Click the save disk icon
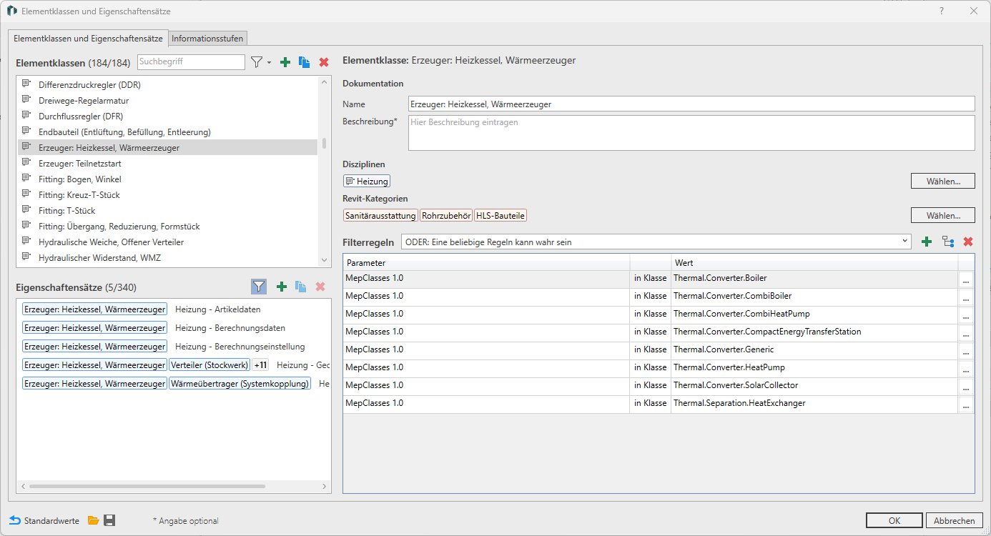The image size is (991, 536). click(x=109, y=520)
